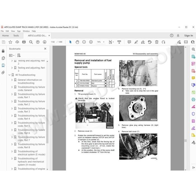The image size is (196, 196).
Task: Click the Sign In button
Action: [188, 36]
